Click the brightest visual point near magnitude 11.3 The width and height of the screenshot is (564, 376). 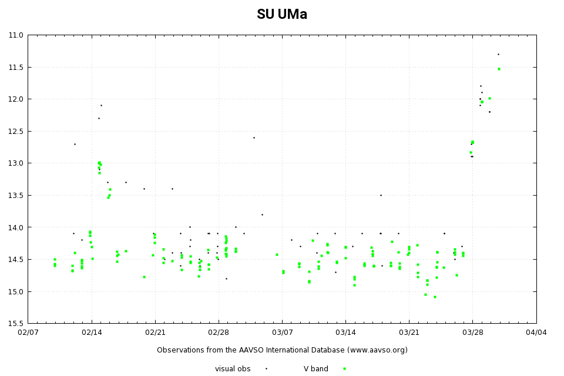498,54
